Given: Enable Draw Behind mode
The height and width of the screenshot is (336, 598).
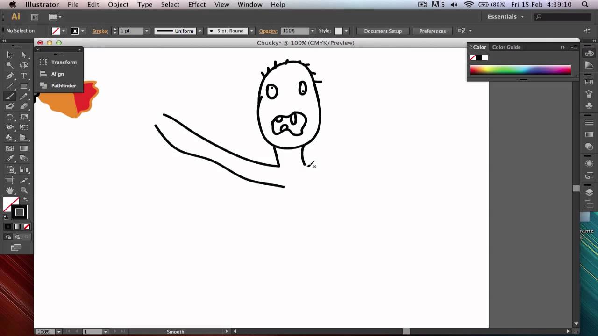Looking at the screenshot, I should (x=17, y=237).
